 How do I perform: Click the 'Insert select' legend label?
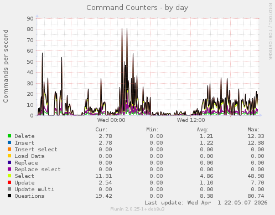(36, 150)
